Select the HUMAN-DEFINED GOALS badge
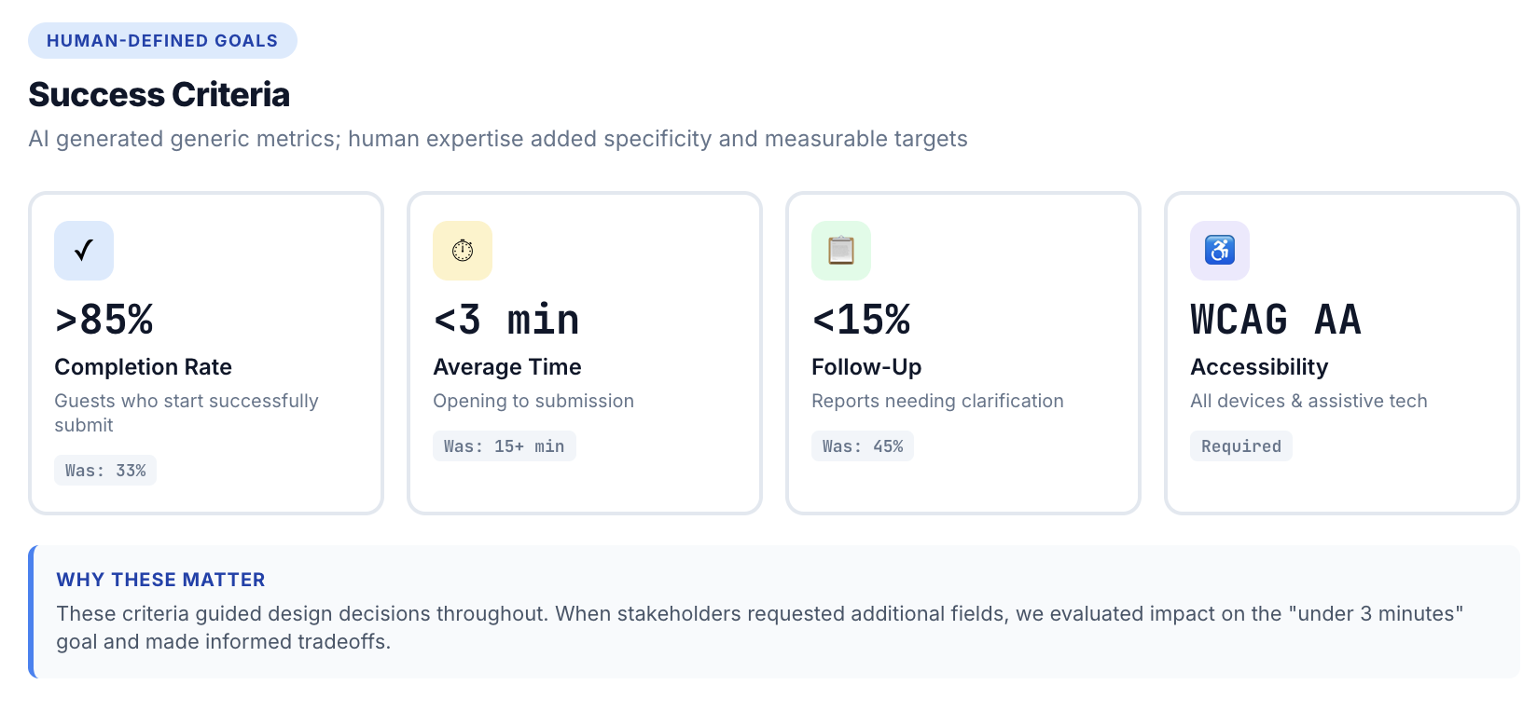 pyautogui.click(x=162, y=41)
